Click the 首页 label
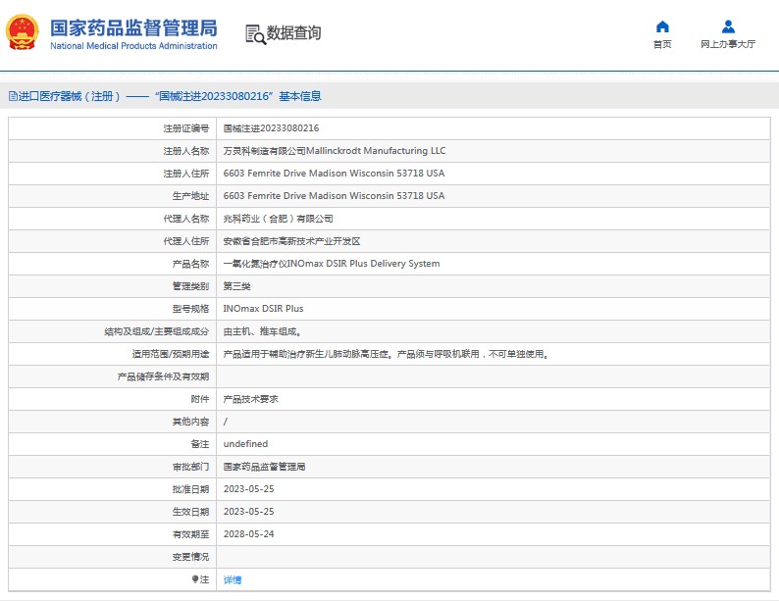 [x=662, y=44]
